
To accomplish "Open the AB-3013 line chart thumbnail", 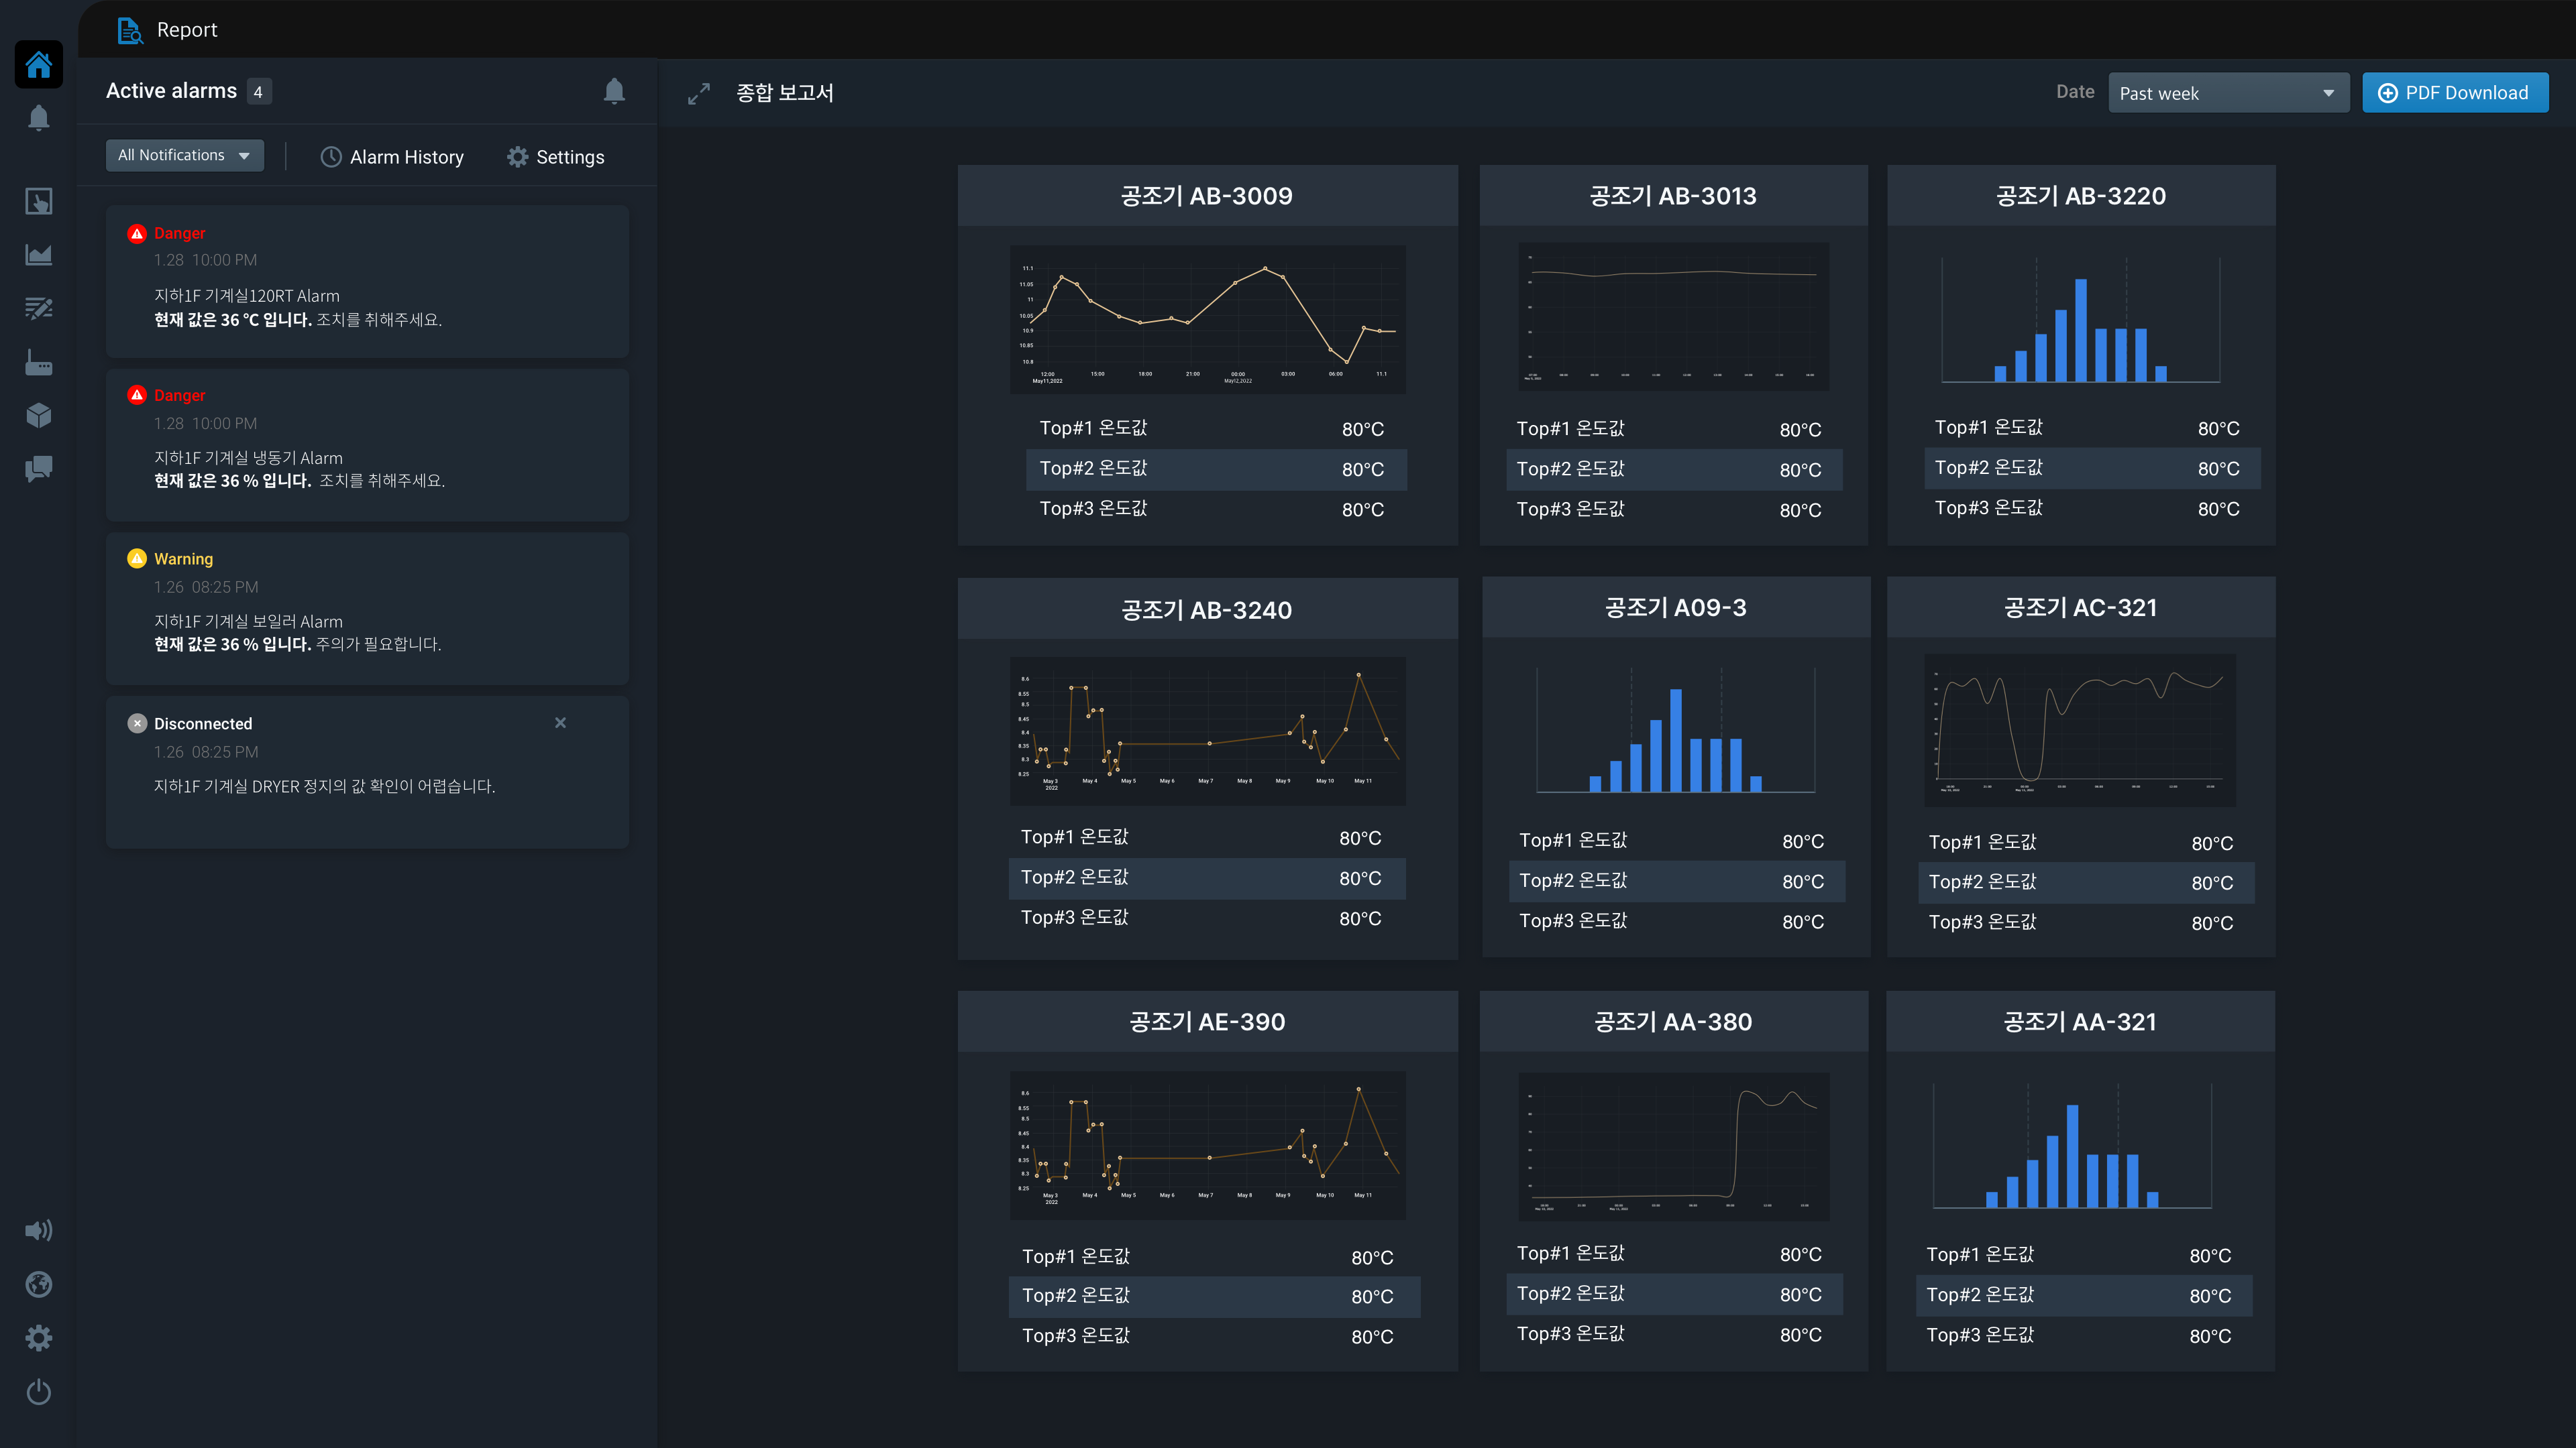I will click(1673, 317).
